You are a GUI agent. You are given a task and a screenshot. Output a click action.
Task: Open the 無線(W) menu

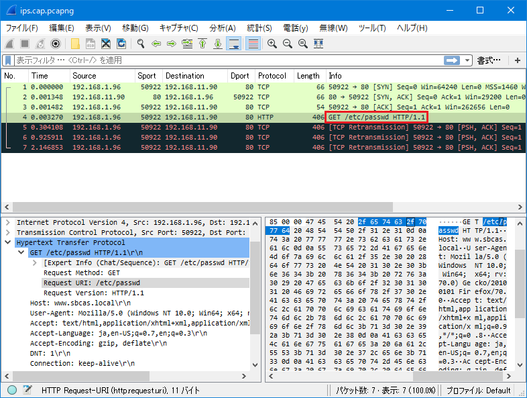click(x=333, y=28)
